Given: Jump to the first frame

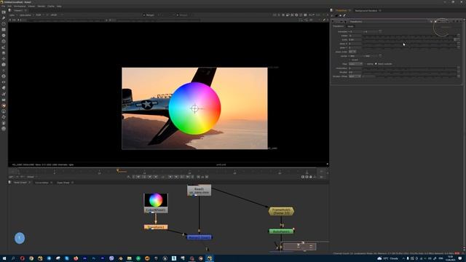Looking at the screenshot, I should click(x=138, y=177).
